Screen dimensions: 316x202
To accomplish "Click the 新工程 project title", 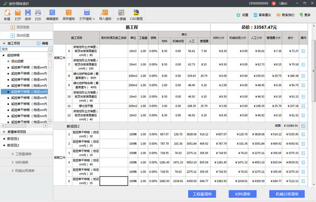I will 132,27.
